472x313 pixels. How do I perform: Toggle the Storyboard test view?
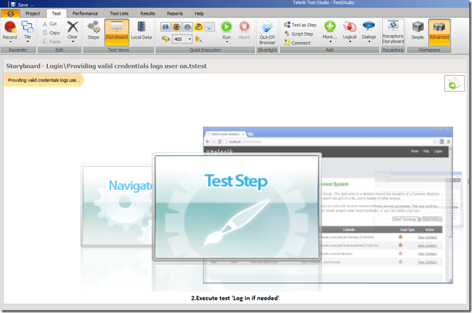[x=117, y=32]
